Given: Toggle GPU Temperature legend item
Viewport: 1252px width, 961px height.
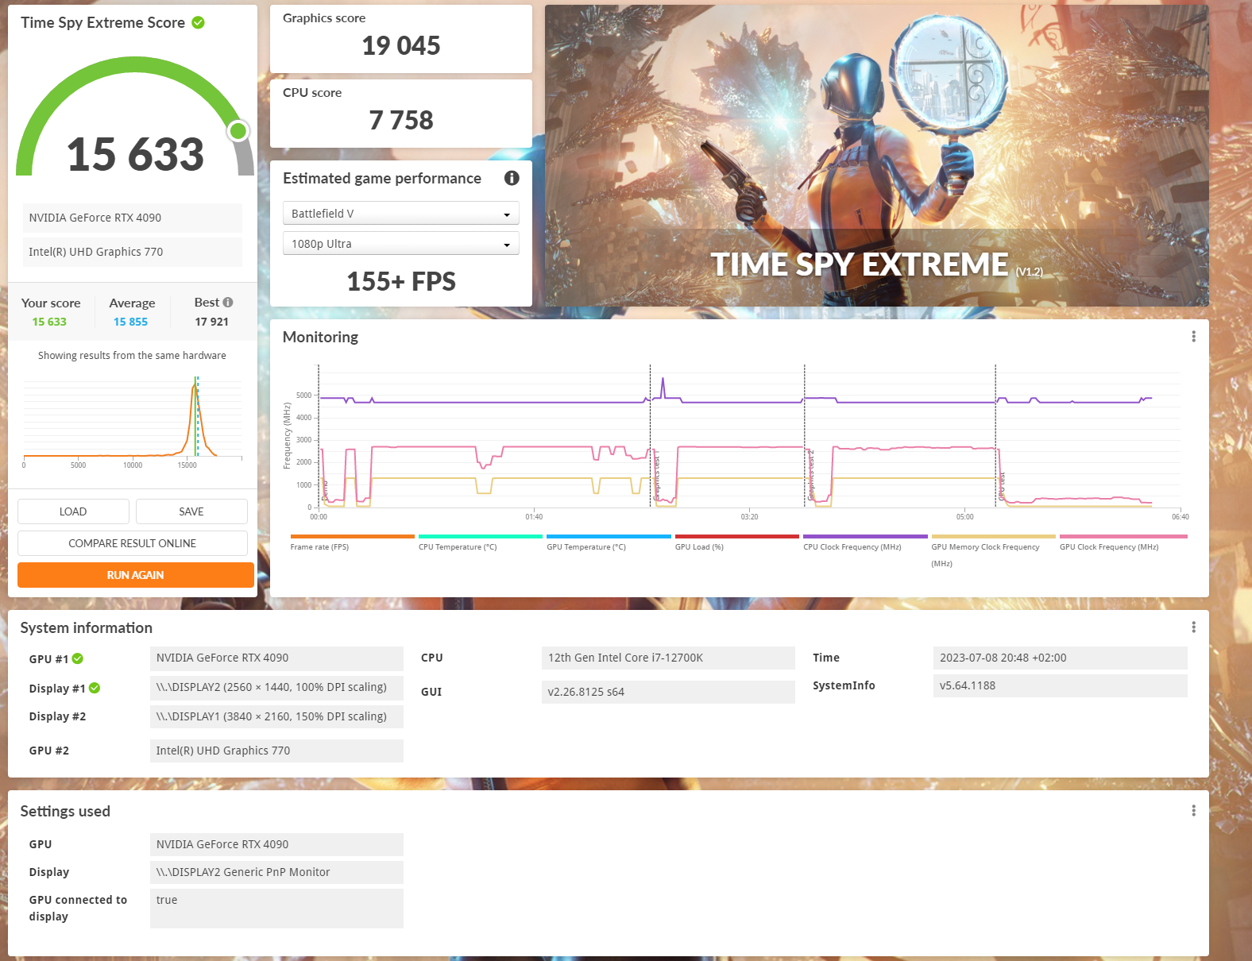Looking at the screenshot, I should pyautogui.click(x=609, y=543).
